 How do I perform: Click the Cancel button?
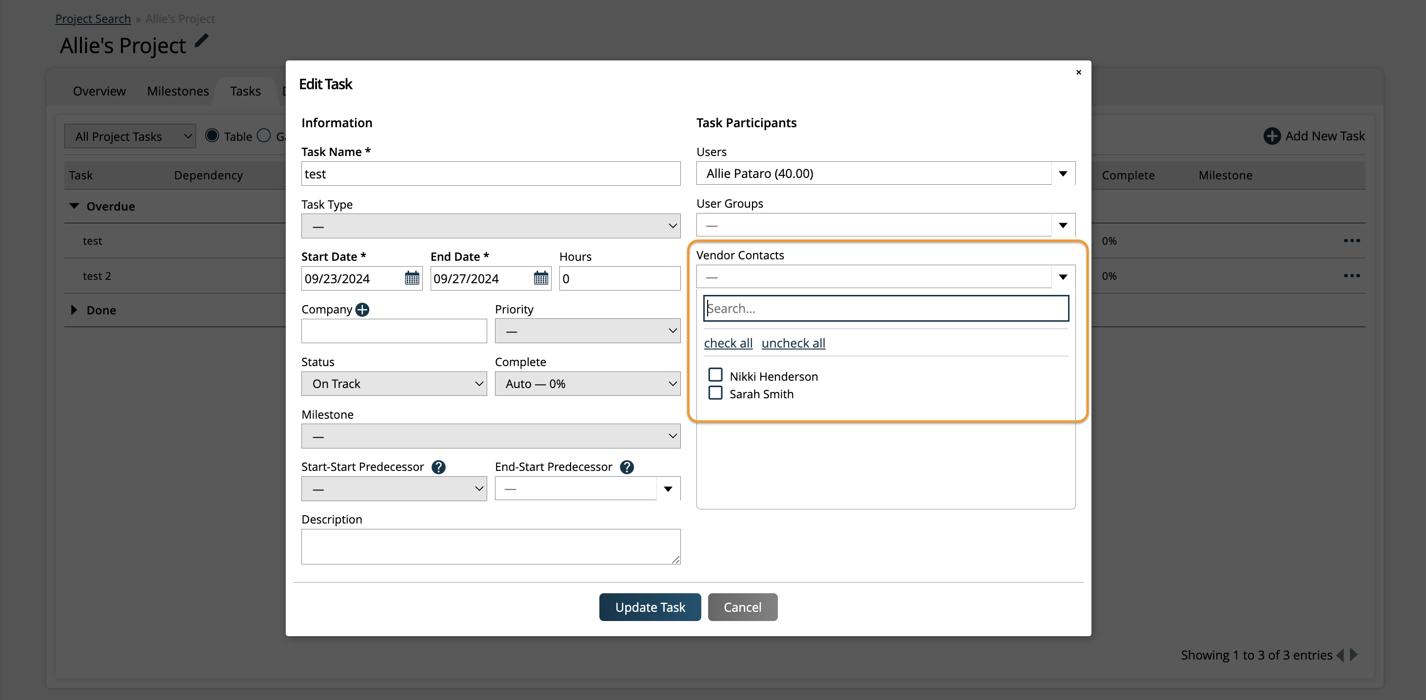[x=742, y=607]
